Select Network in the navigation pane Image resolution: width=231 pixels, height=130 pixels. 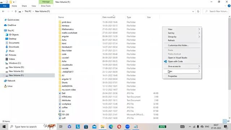(x=11, y=81)
